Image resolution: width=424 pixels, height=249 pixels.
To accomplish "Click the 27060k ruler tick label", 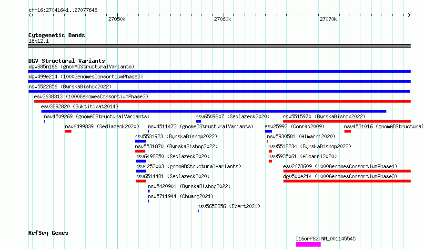I will point(222,19).
